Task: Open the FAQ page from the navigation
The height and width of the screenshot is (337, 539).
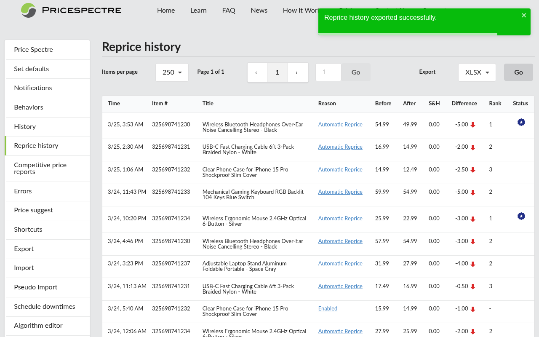Action: pyautogui.click(x=229, y=10)
